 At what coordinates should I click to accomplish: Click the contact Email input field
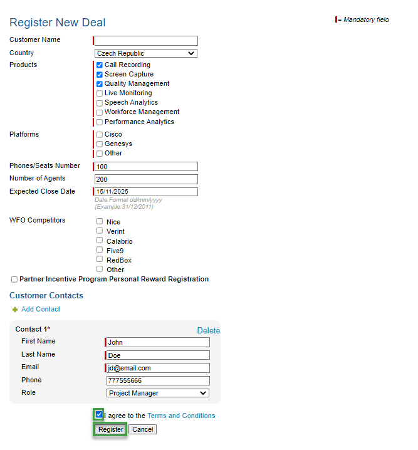pos(158,368)
